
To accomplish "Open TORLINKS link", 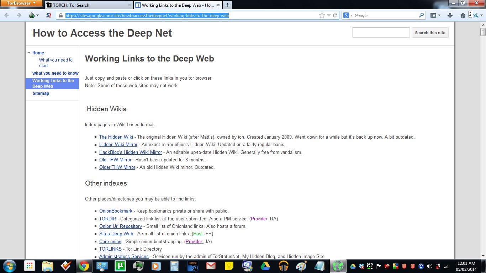I will [110, 249].
